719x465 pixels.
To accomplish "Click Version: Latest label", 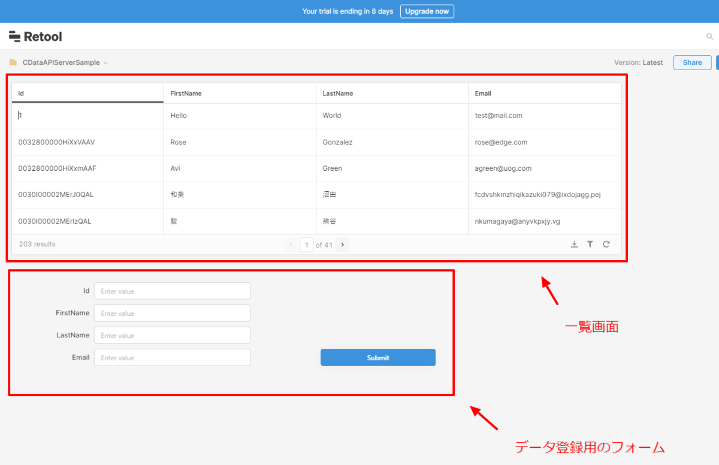I will point(639,62).
